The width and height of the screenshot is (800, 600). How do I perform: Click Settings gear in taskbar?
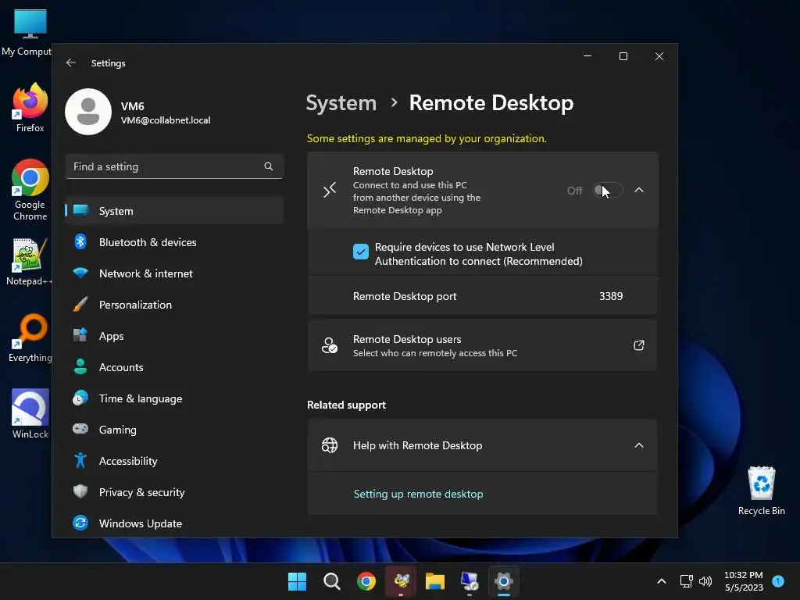(504, 581)
